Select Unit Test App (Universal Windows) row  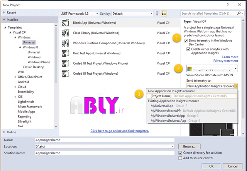point(120,53)
